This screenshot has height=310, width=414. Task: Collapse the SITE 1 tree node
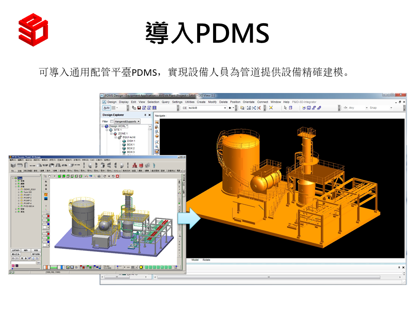click(x=107, y=130)
